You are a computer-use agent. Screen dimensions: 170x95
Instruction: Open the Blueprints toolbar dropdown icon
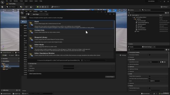[26, 7]
